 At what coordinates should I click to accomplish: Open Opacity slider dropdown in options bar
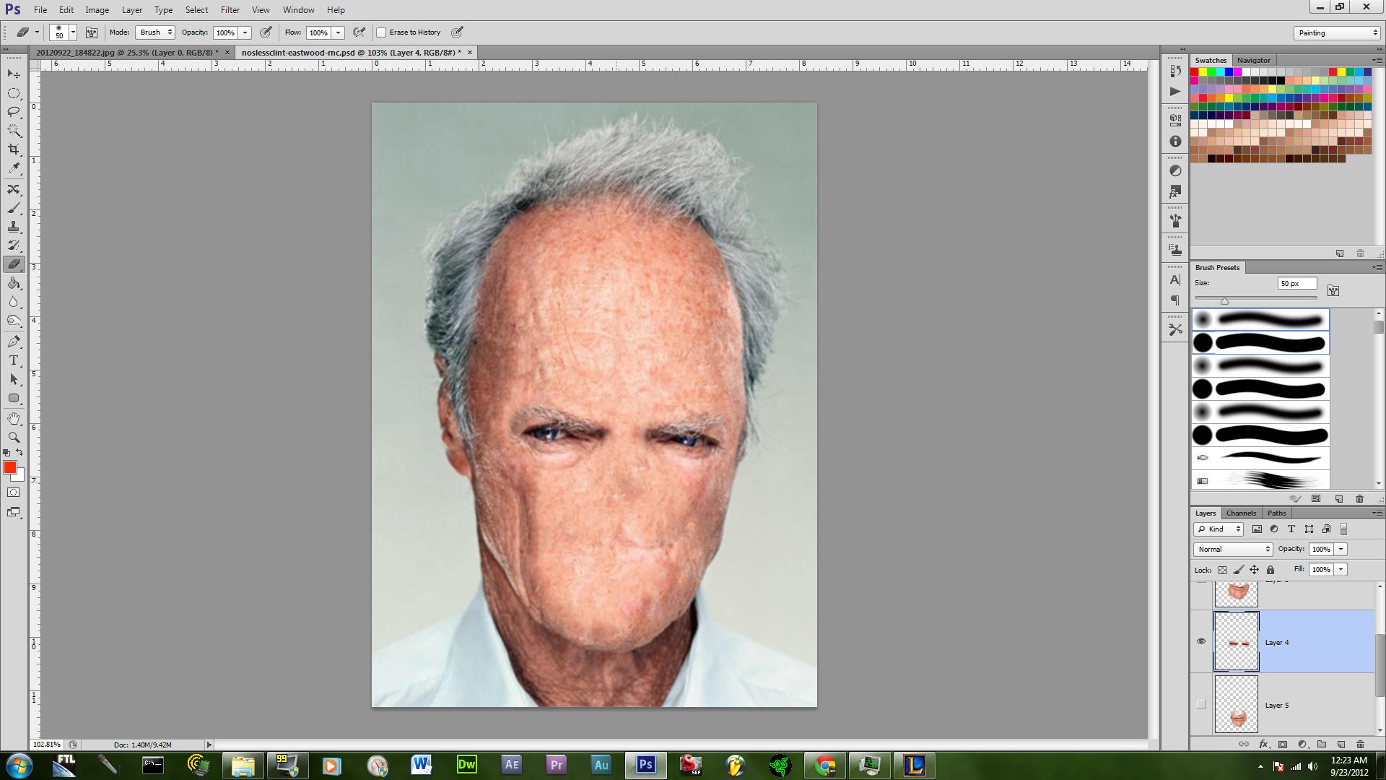(245, 32)
